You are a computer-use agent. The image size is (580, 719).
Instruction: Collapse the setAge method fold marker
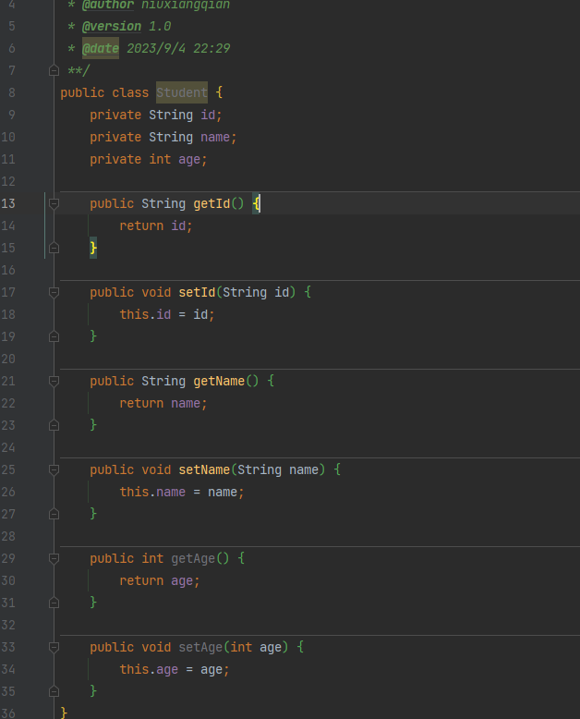click(54, 647)
